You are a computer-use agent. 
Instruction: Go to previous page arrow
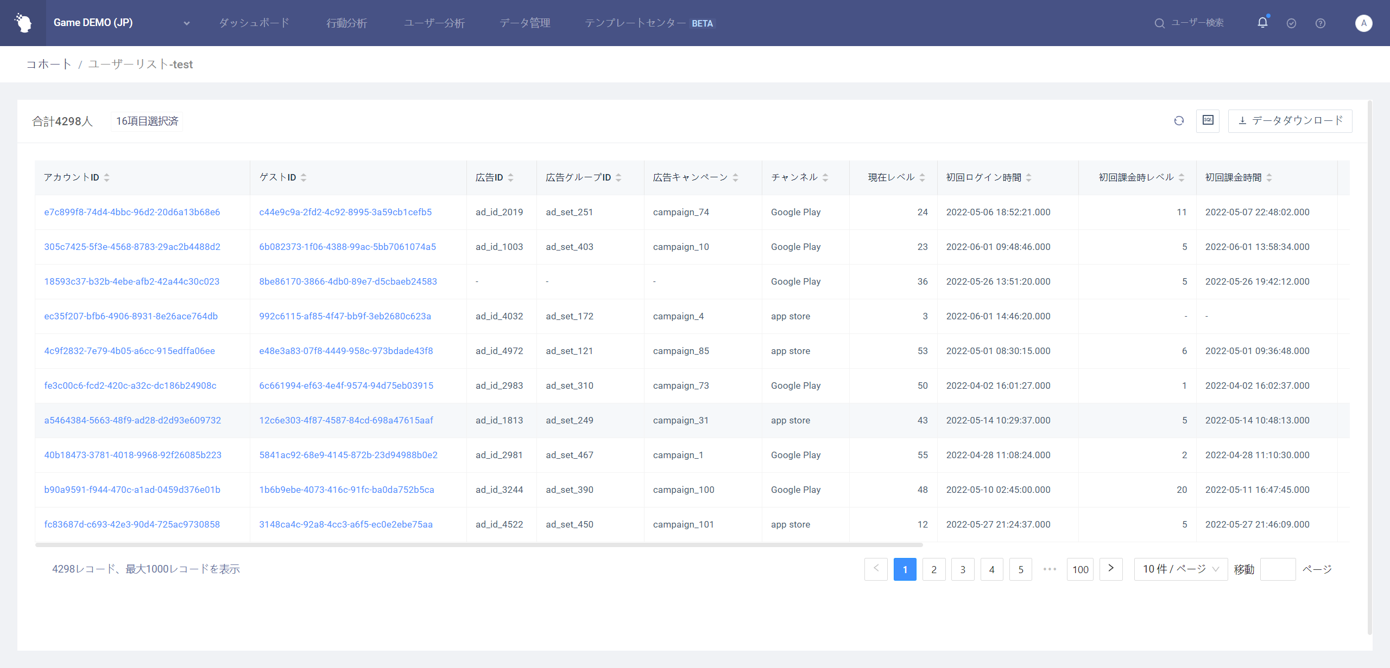[876, 569]
